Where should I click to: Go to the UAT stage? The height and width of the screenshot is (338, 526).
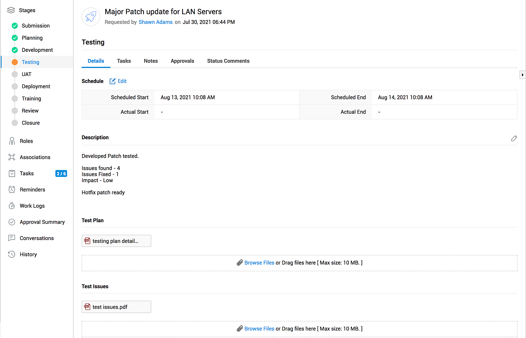click(x=27, y=74)
